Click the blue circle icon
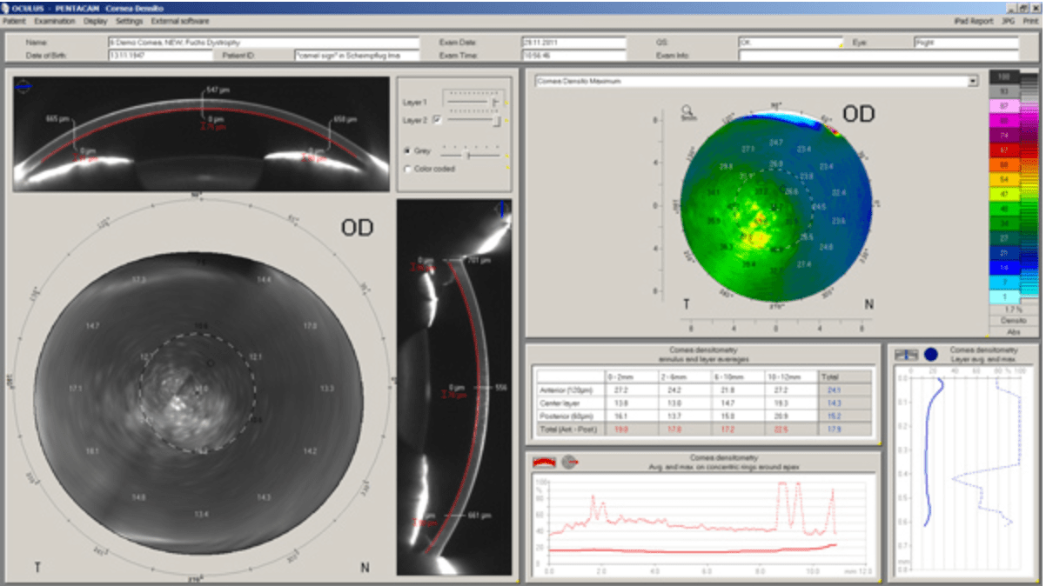This screenshot has width=1046, height=586. point(930,355)
